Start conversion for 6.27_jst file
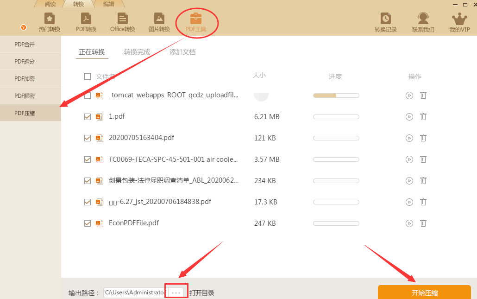Image resolution: width=477 pixels, height=299 pixels. [409, 202]
